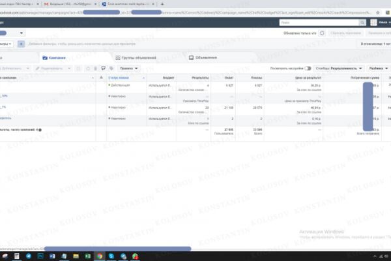
Task: Click the refresh data icon
Action: tap(322, 33)
